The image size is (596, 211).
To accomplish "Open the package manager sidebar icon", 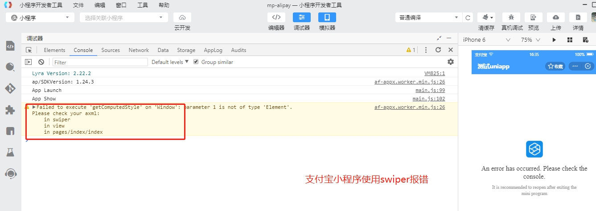I will click(x=10, y=131).
